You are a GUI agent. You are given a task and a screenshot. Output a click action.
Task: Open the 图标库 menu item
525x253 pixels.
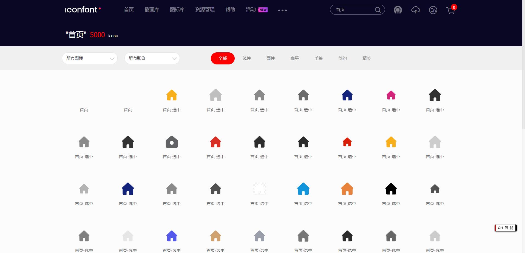click(x=177, y=9)
